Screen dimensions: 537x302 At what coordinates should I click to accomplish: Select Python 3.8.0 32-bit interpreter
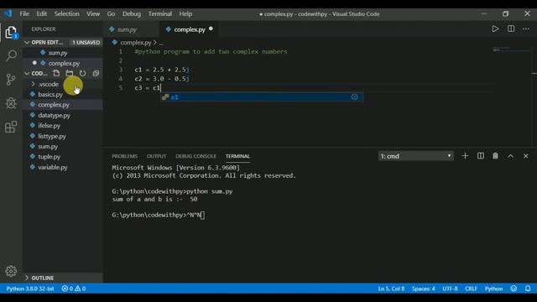tap(30, 289)
